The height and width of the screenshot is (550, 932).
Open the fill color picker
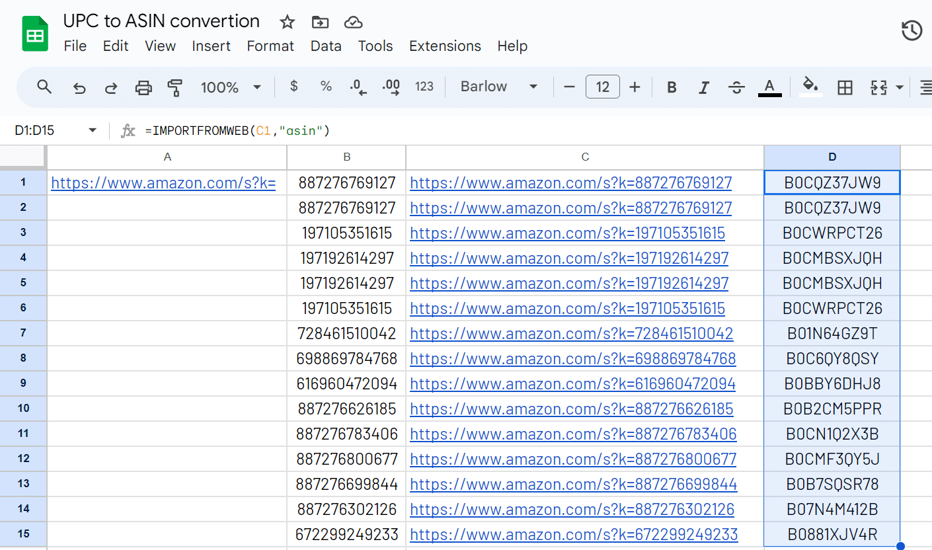point(810,86)
